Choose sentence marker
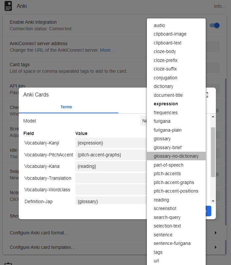 (x=176, y=235)
